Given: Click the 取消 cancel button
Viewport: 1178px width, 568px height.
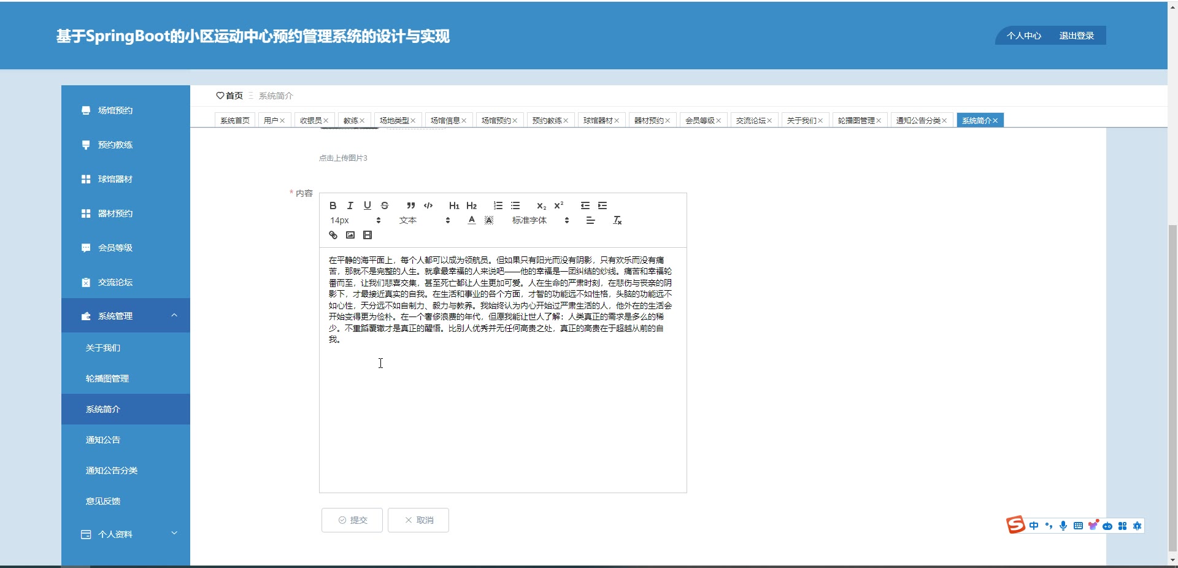Looking at the screenshot, I should [418, 520].
